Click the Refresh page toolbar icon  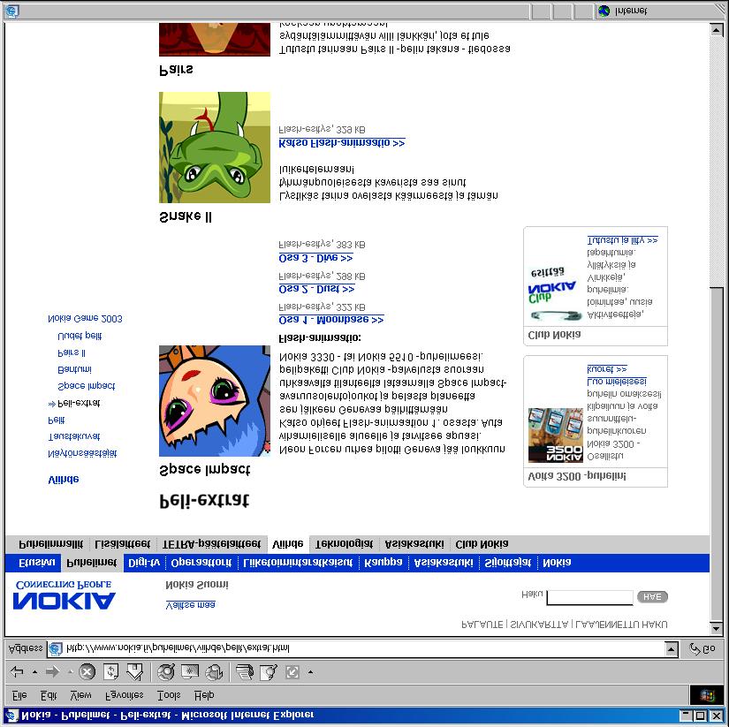[x=110, y=671]
